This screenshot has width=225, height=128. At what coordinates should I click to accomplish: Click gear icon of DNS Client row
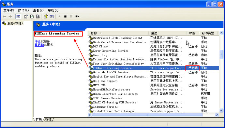(91, 46)
